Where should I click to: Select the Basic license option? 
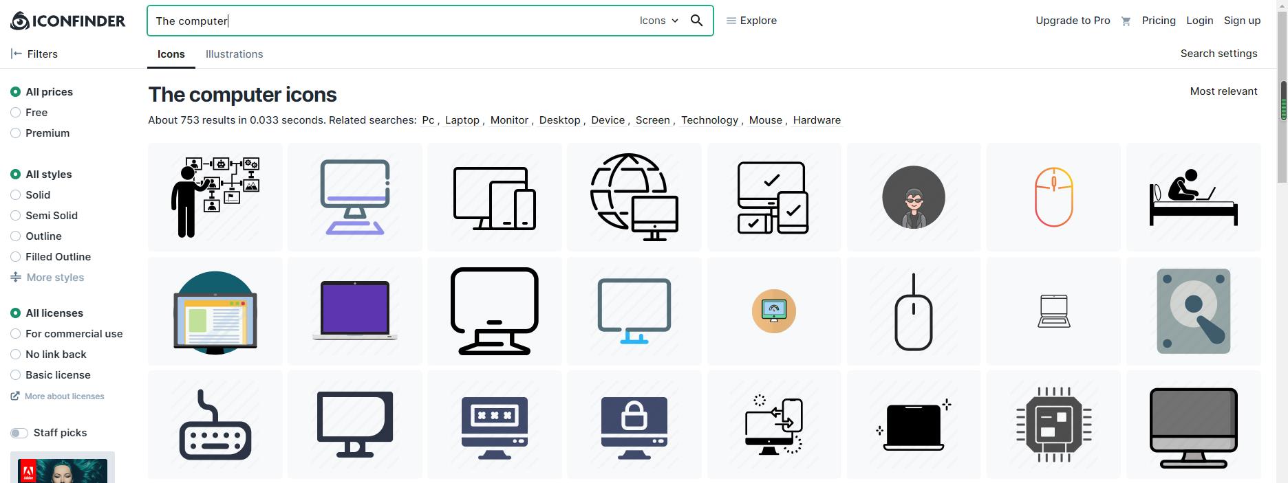coord(15,375)
